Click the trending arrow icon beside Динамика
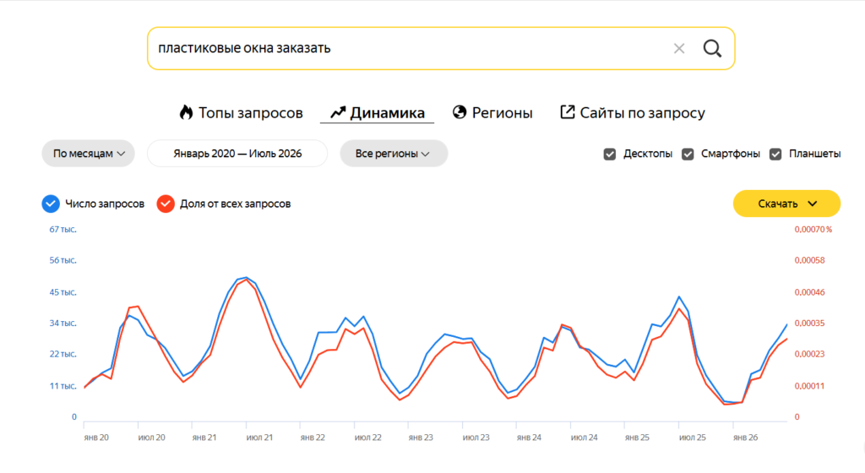865x473 pixels. point(338,112)
